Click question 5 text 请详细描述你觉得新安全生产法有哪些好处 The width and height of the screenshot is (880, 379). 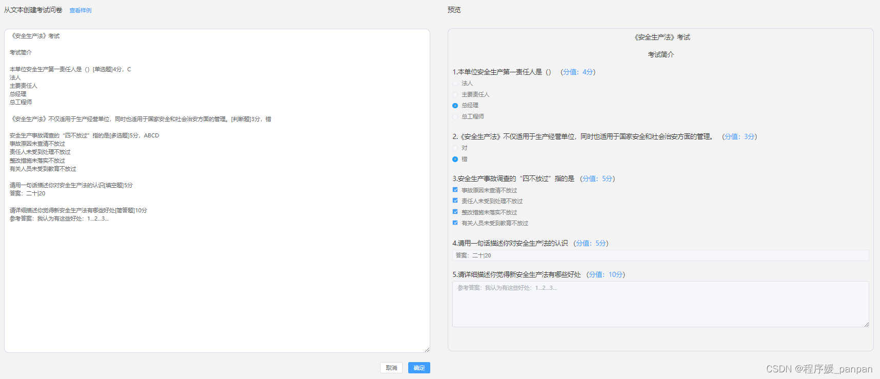click(519, 274)
